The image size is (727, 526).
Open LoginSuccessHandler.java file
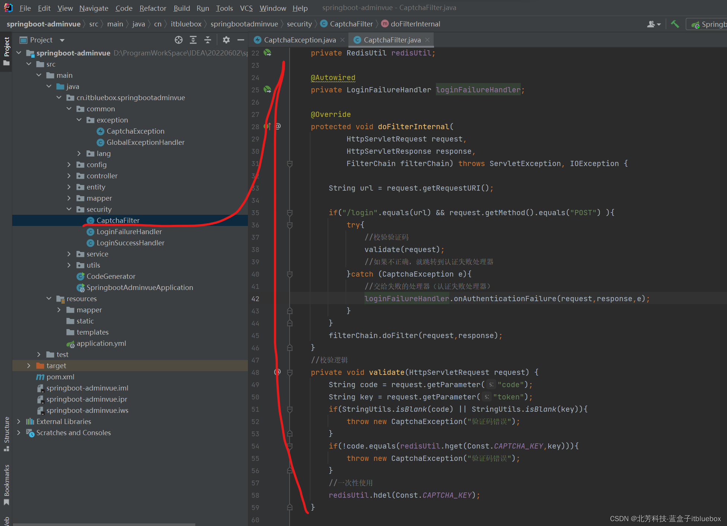pyautogui.click(x=131, y=243)
